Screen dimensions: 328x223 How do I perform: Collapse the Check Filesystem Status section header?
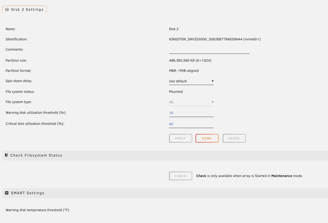click(x=165, y=155)
